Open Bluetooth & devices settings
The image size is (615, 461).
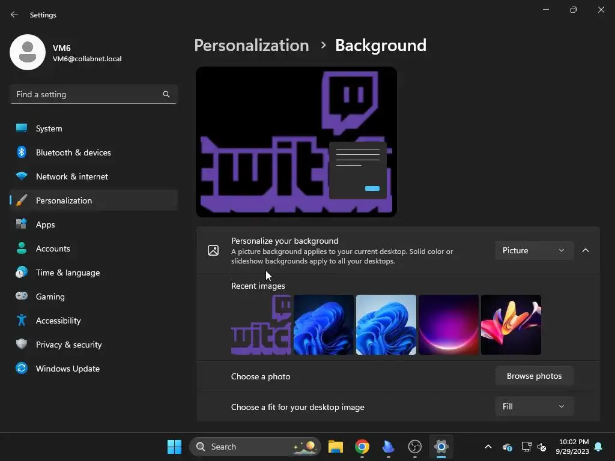(x=94, y=152)
